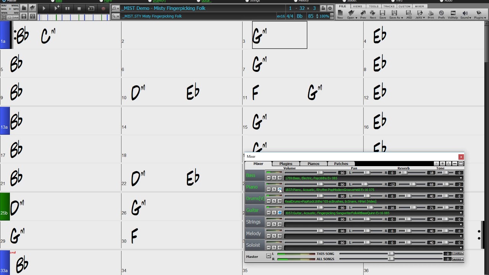This screenshot has width=489, height=275.
Task: Click the Print icon
Action: [x=431, y=15]
